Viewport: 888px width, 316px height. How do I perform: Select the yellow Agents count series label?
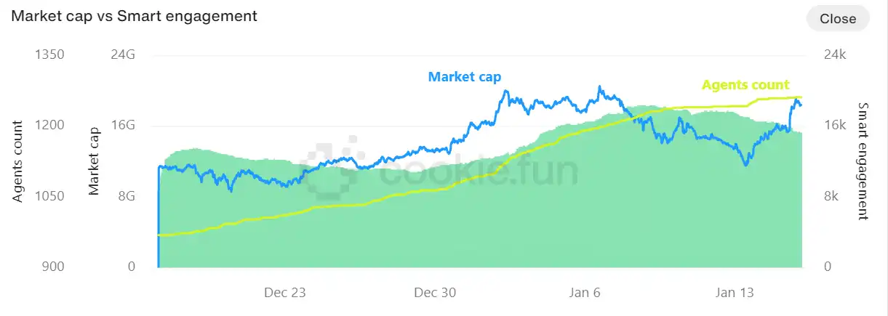coord(745,85)
